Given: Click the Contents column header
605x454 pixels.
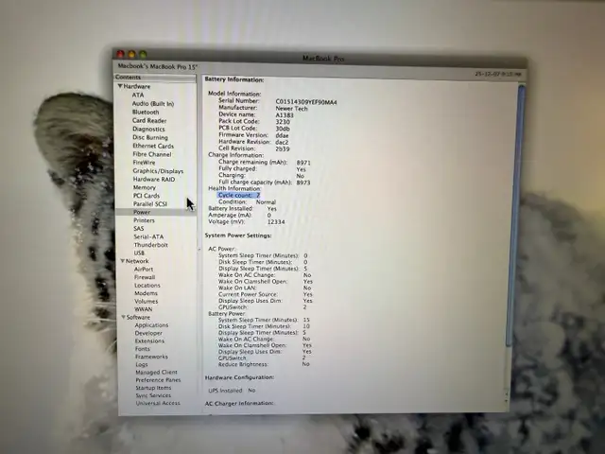Looking at the screenshot, I should 155,78.
